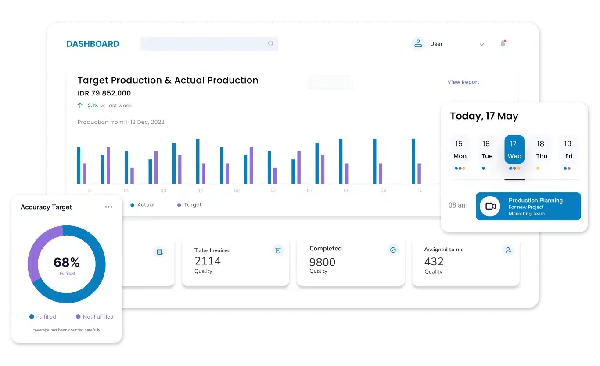Image resolution: width=600 pixels, height=366 pixels.
Task: Toggle the Not Fulfilled legend item
Action: pos(94,317)
